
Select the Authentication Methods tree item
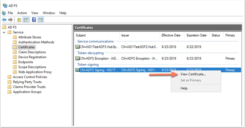pos(36,42)
